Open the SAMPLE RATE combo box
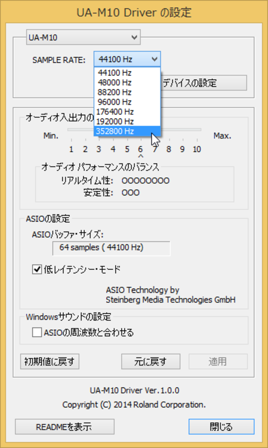 click(x=127, y=59)
